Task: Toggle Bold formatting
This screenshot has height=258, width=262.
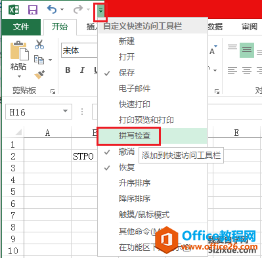Action: (x=68, y=70)
